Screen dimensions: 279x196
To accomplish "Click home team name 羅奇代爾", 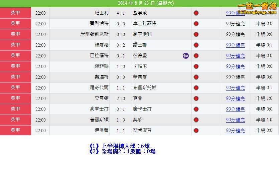I will pyautogui.click(x=99, y=87).
